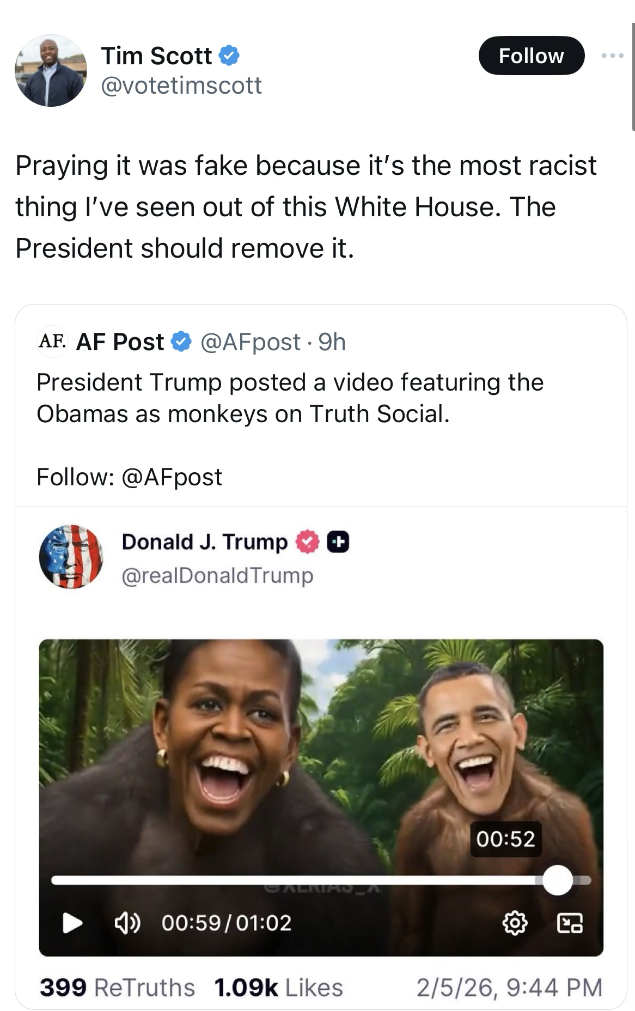Click the 2/5/26, 9:44 PM timestamp
The width and height of the screenshot is (635, 1011).
(x=509, y=988)
